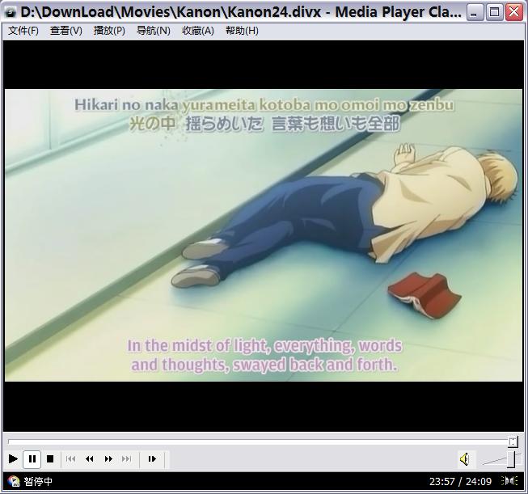Viewport: 528px width, 494px height.
Task: Close the Media Player Classic window
Action: coord(514,12)
